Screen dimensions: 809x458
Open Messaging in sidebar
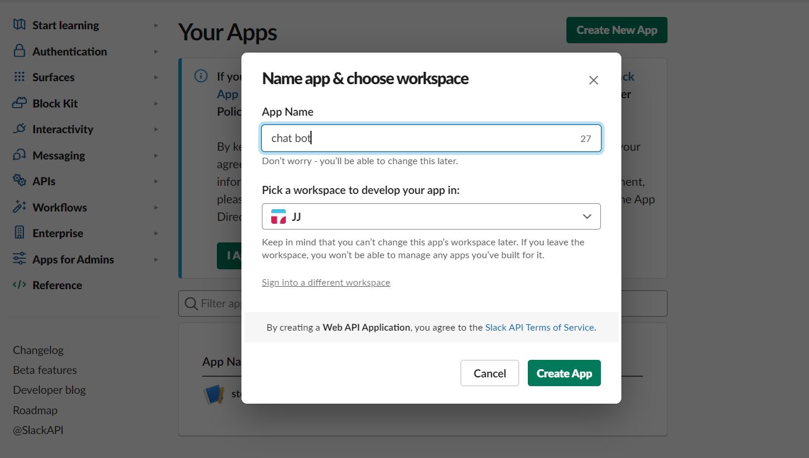point(58,155)
